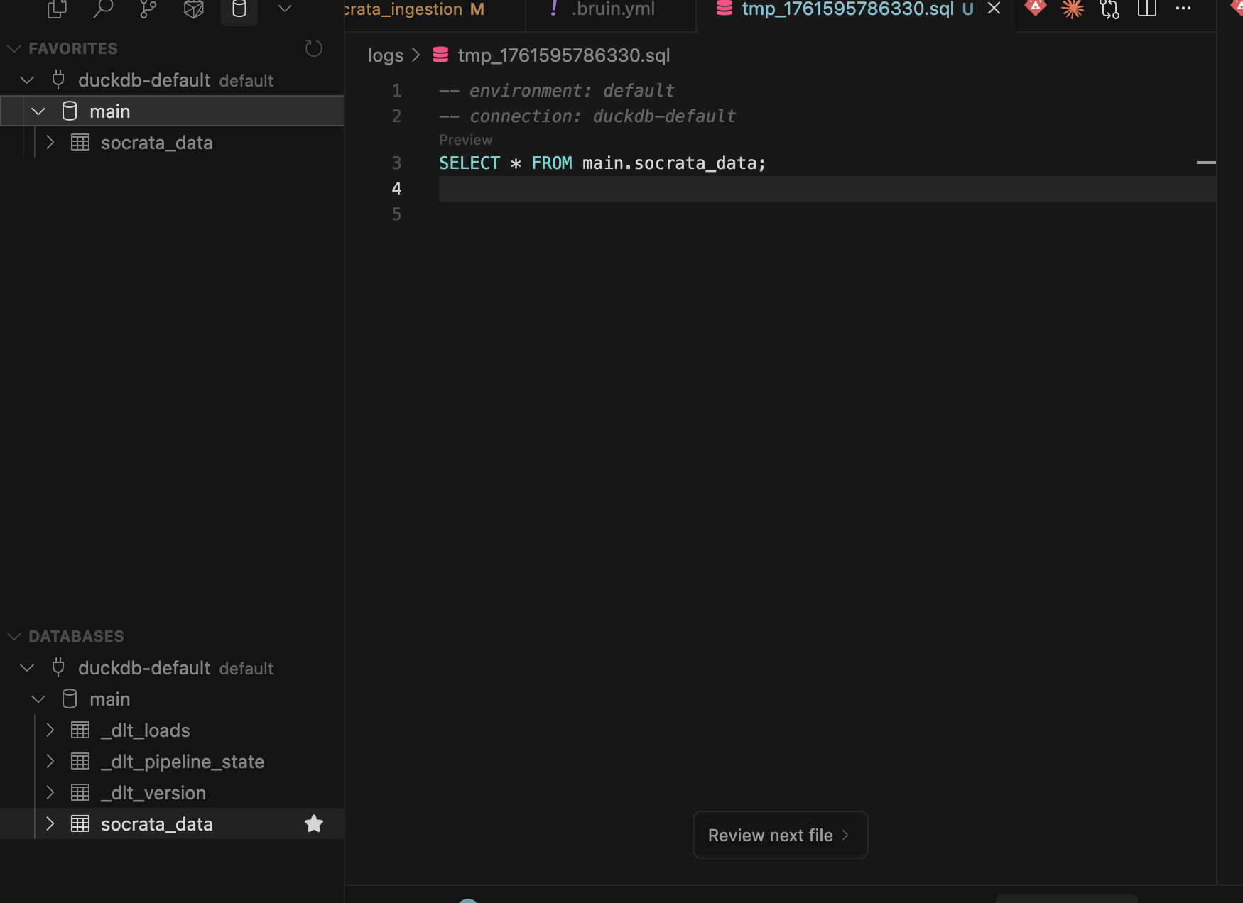The width and height of the screenshot is (1243, 903).
Task: Open the Search view icon
Action: point(103,9)
